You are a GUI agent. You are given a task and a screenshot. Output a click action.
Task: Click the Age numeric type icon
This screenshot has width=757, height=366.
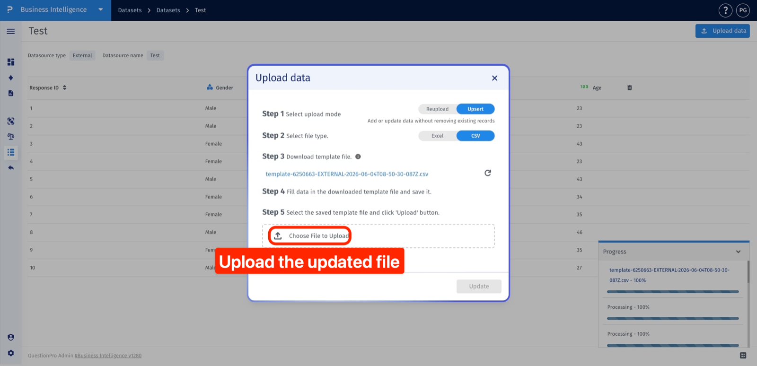tap(584, 87)
